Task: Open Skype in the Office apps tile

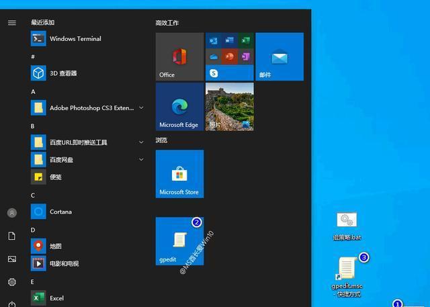Action: point(214,73)
